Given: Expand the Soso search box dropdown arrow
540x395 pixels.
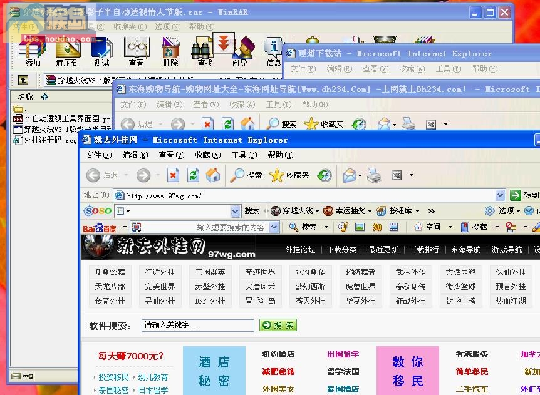Looking at the screenshot, I should pos(235,210).
